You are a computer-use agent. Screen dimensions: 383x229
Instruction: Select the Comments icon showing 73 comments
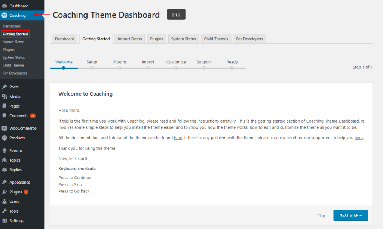(x=4, y=116)
